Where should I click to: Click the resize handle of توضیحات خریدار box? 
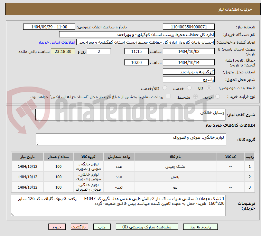12,215
